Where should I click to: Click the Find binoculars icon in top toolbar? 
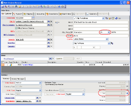16,7
